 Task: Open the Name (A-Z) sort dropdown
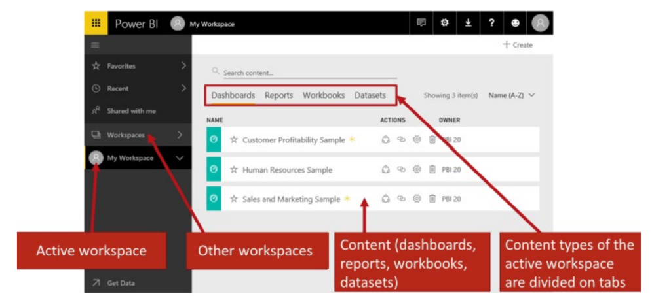[512, 95]
